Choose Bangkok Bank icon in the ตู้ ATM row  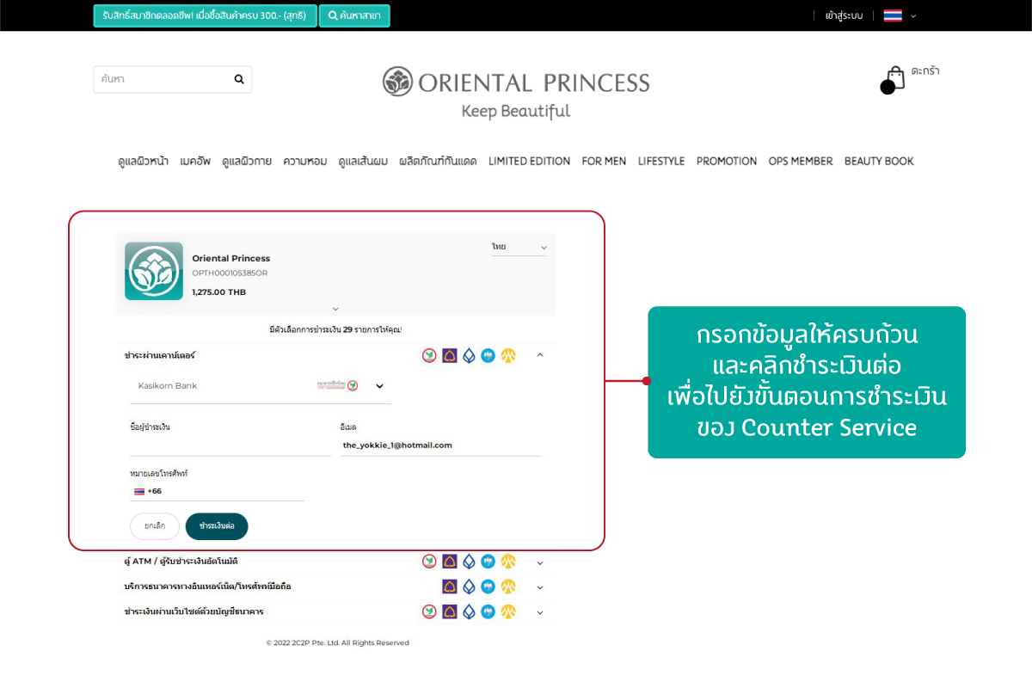(x=469, y=562)
